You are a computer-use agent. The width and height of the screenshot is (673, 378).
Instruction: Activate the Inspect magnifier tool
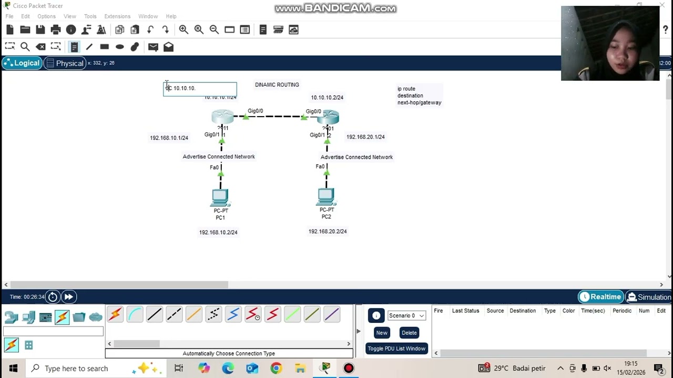click(x=25, y=47)
